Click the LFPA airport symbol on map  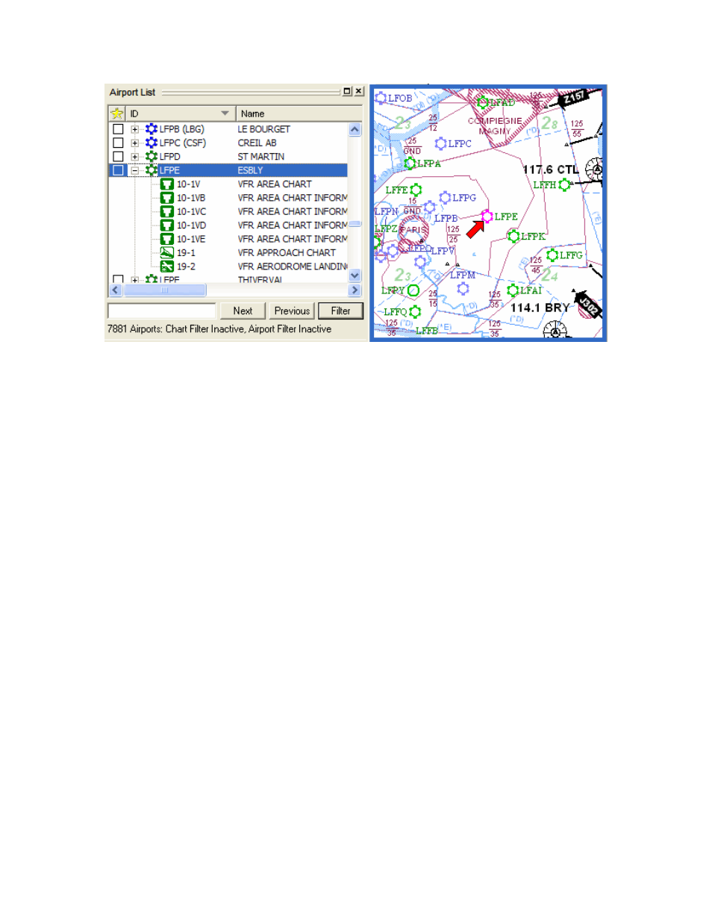(410, 163)
